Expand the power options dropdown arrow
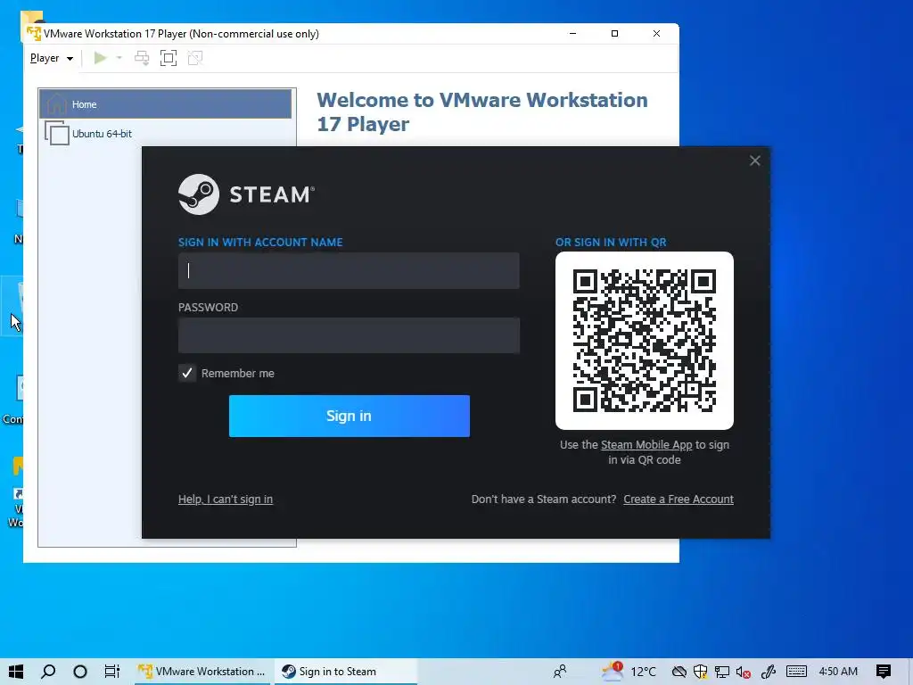 click(x=119, y=58)
